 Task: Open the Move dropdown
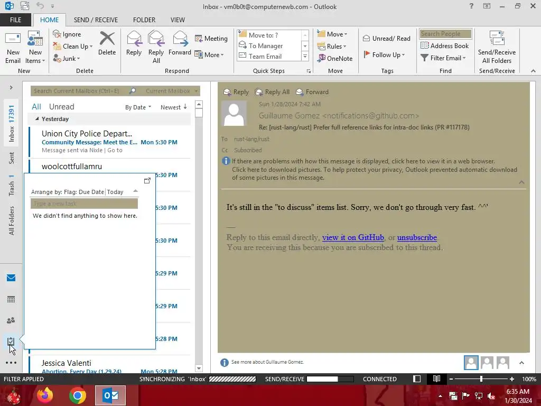coord(332,34)
